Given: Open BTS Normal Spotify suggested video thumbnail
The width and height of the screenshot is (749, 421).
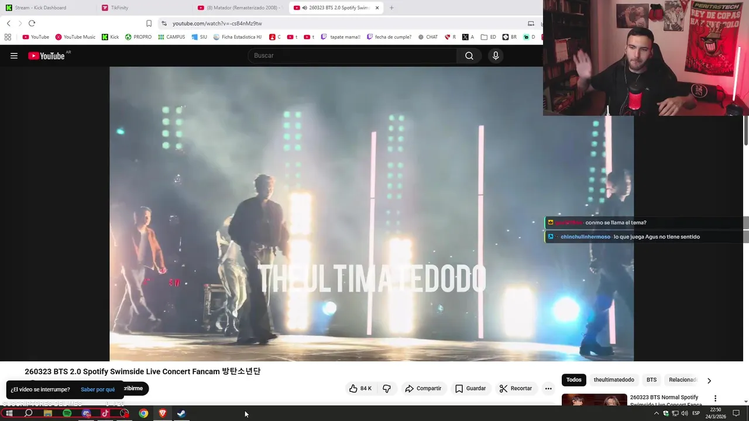Looking at the screenshot, I should 594,399.
